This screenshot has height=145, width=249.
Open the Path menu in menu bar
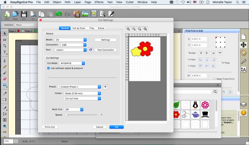click(68, 2)
